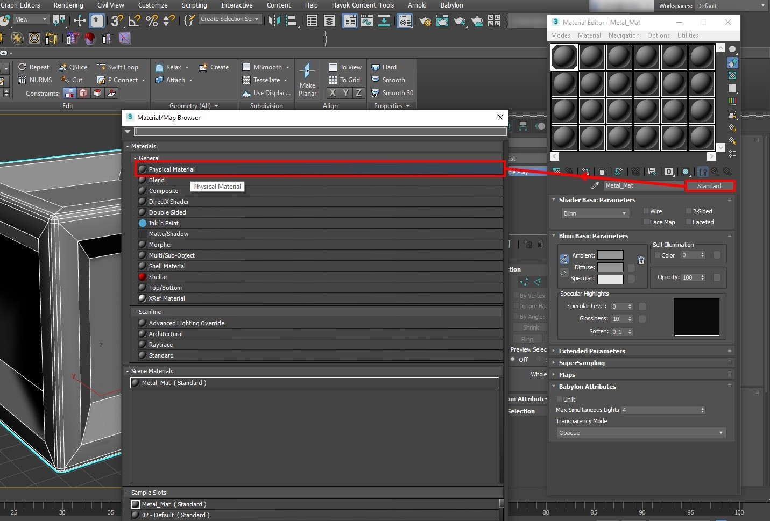
Task: Tick the Unlit checkbox in Babylon Attributes
Action: click(560, 399)
